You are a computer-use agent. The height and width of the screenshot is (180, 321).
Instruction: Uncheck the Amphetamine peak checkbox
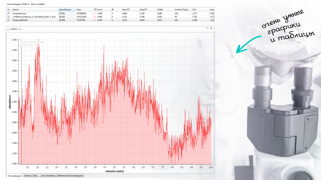point(8,13)
